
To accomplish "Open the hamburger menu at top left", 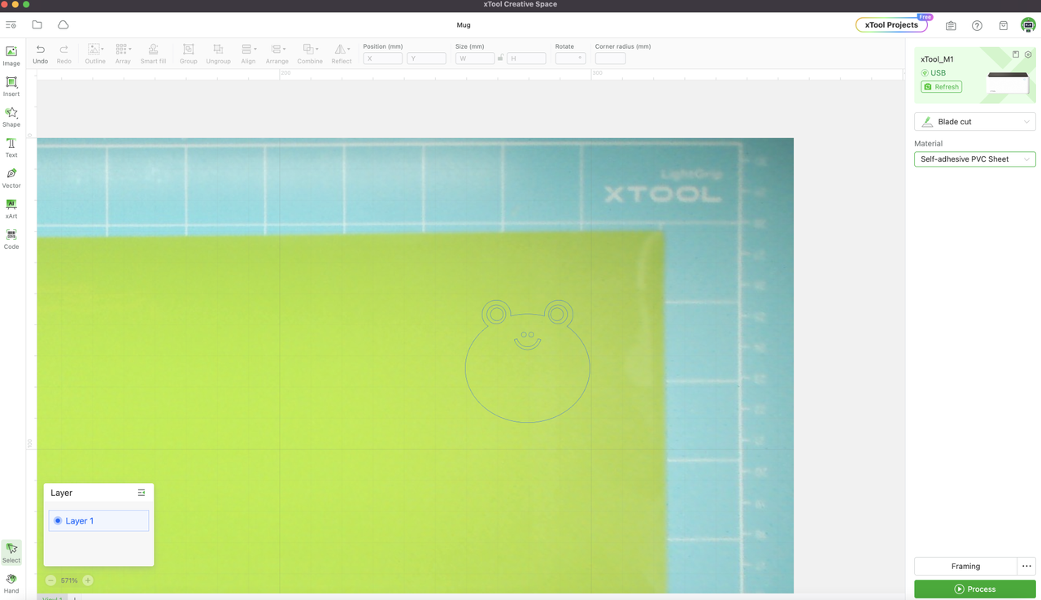I will [11, 25].
